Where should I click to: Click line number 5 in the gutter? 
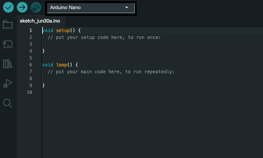31,58
